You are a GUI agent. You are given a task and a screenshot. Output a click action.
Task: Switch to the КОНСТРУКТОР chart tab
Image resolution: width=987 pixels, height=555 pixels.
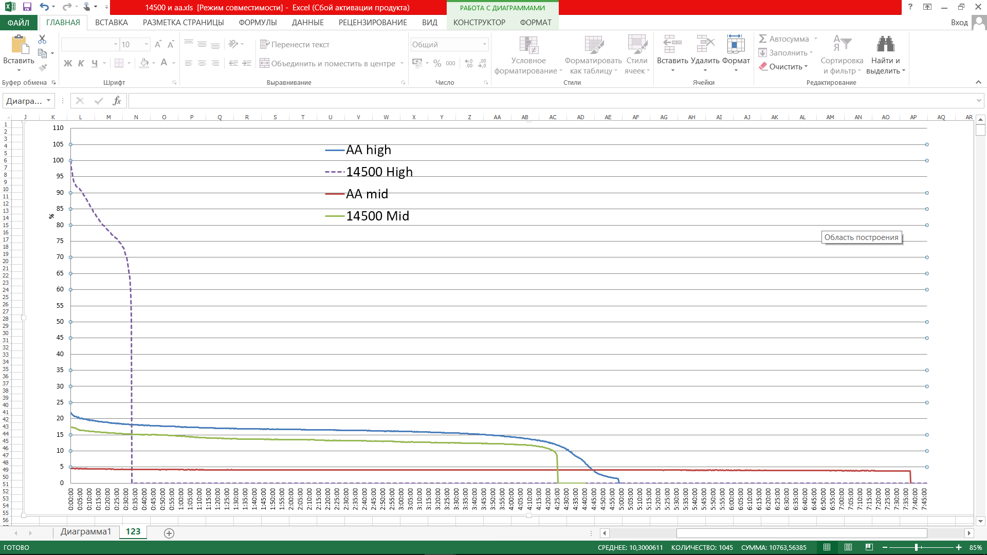click(x=479, y=23)
